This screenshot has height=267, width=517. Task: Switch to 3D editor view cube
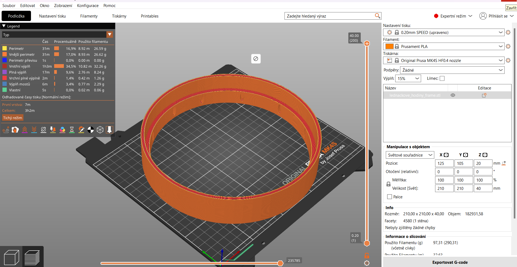11,257
